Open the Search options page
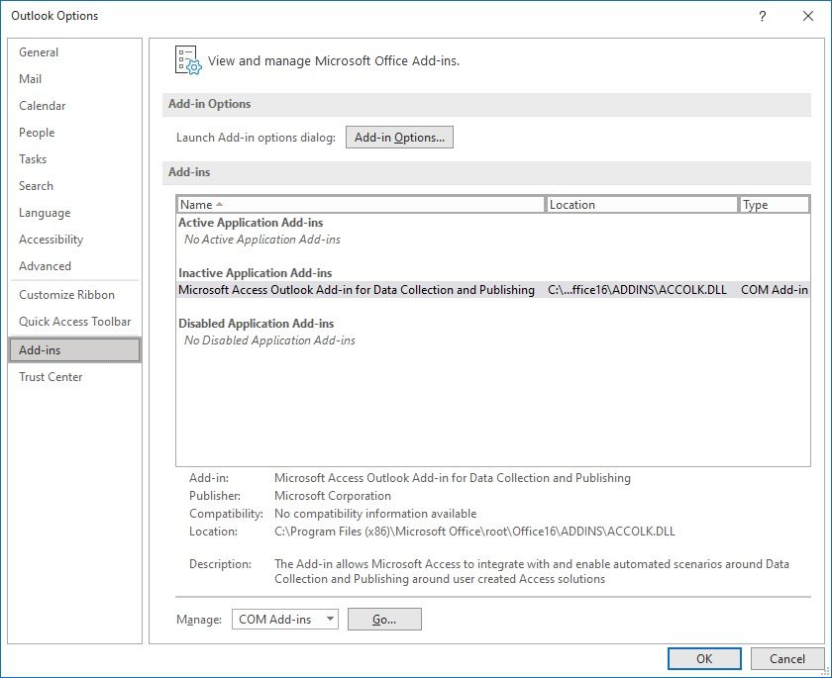The width and height of the screenshot is (832, 678). pyautogui.click(x=75, y=185)
